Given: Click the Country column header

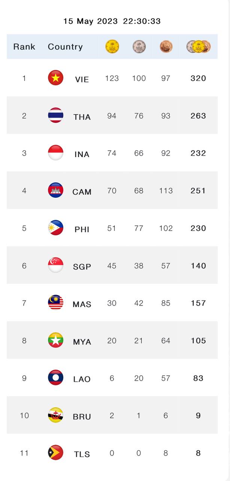Looking at the screenshot, I should (65, 47).
